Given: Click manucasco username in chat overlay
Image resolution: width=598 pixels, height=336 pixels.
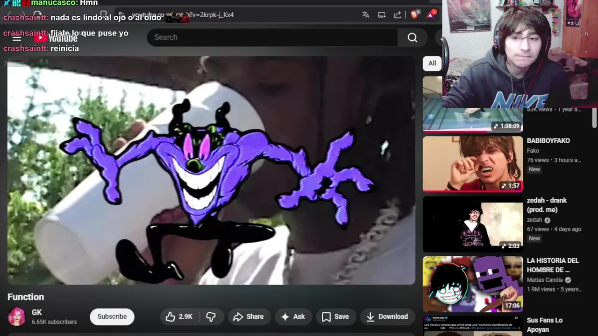Looking at the screenshot, I should 53,3.
